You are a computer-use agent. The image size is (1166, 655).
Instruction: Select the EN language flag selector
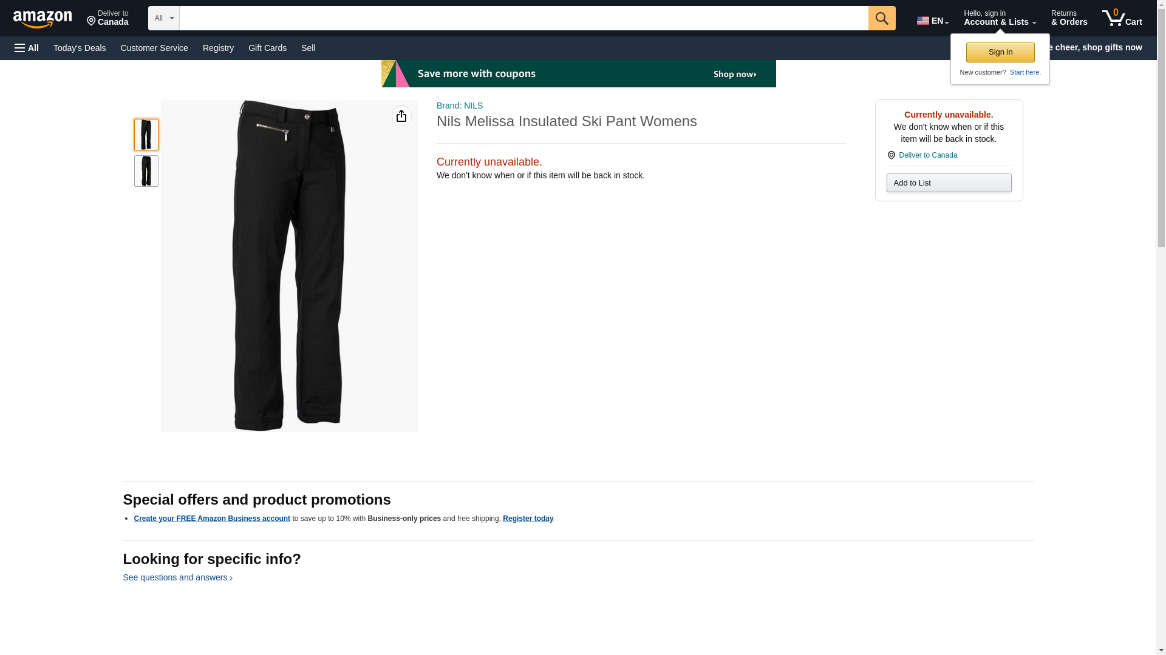click(x=933, y=21)
